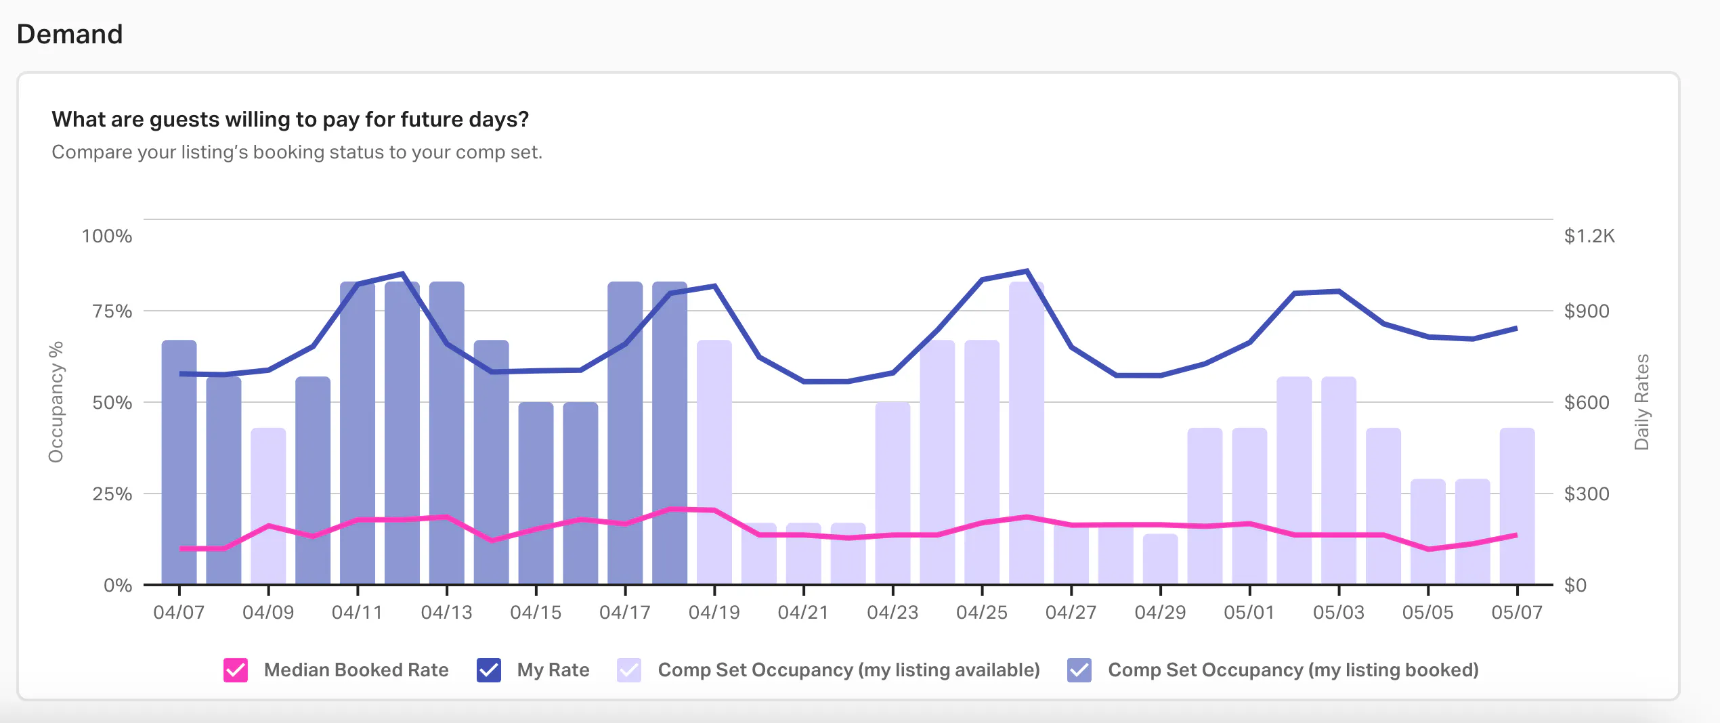
Task: Click the 05/03 occupancy bar
Action: pos(1339,481)
